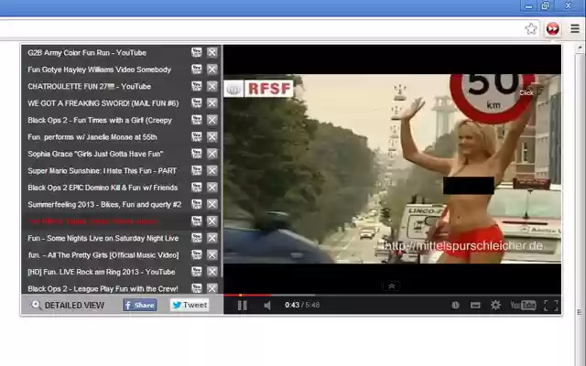Pause the video
Viewport: 586px width, 366px height.
pyautogui.click(x=242, y=305)
